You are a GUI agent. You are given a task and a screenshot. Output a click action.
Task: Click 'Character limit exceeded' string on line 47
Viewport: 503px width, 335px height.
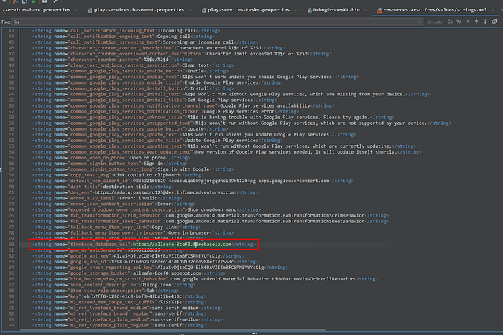coord(257,54)
